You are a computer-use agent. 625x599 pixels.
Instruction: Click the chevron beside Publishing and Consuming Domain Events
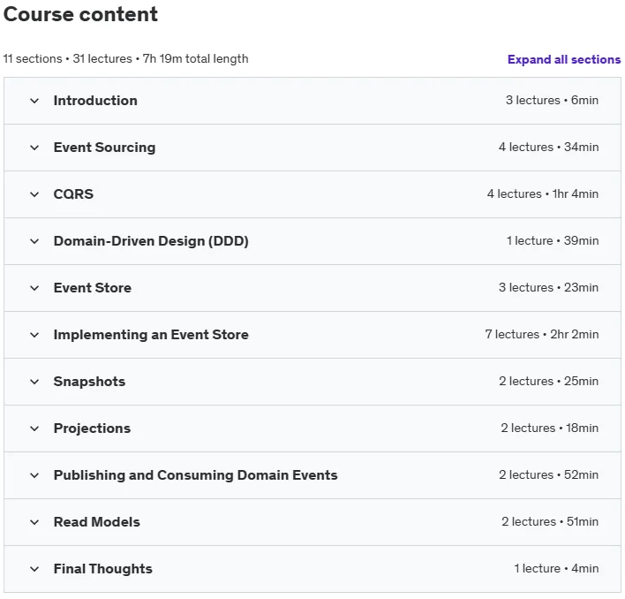[34, 475]
